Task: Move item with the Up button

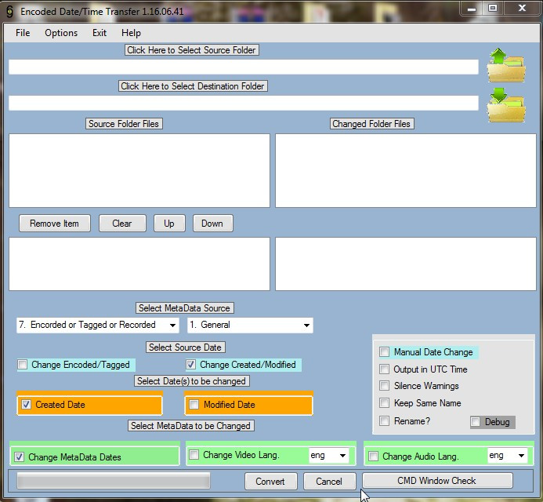Action: click(169, 224)
